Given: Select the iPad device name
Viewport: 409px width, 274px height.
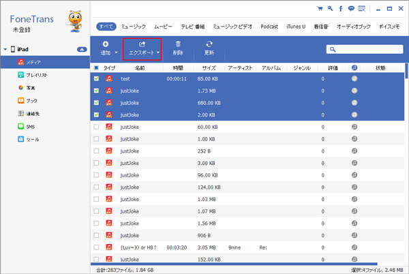Looking at the screenshot, I should pos(22,49).
